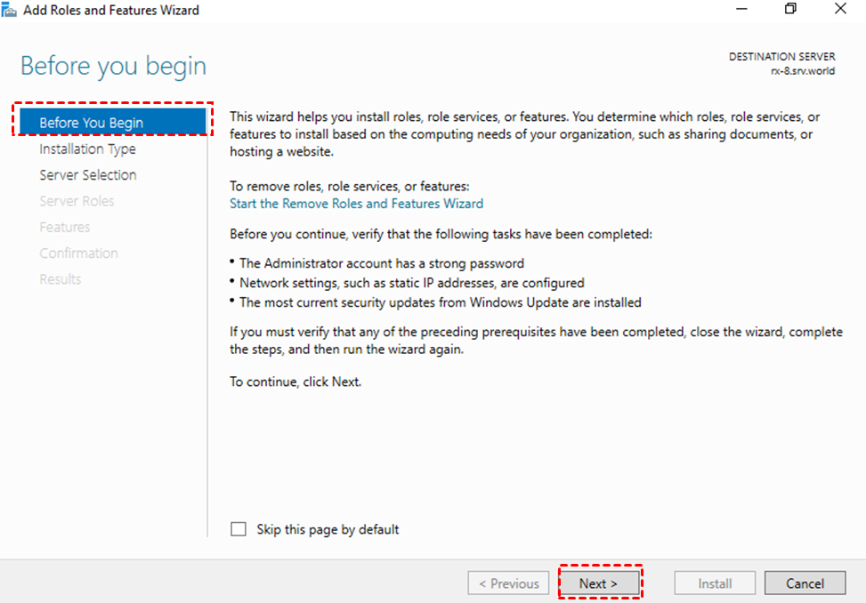The width and height of the screenshot is (866, 603).
Task: Click the 'Skip this page by default' label
Action: coord(328,529)
